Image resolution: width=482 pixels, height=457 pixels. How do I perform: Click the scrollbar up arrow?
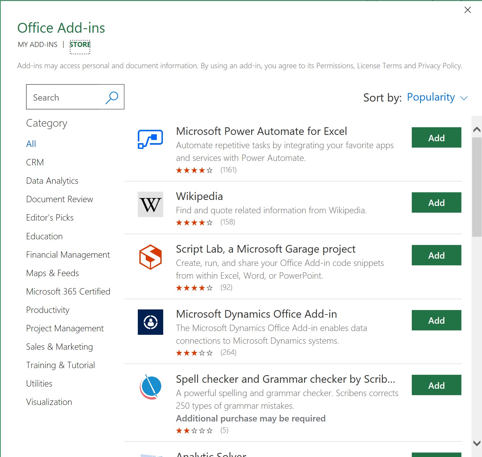point(477,129)
